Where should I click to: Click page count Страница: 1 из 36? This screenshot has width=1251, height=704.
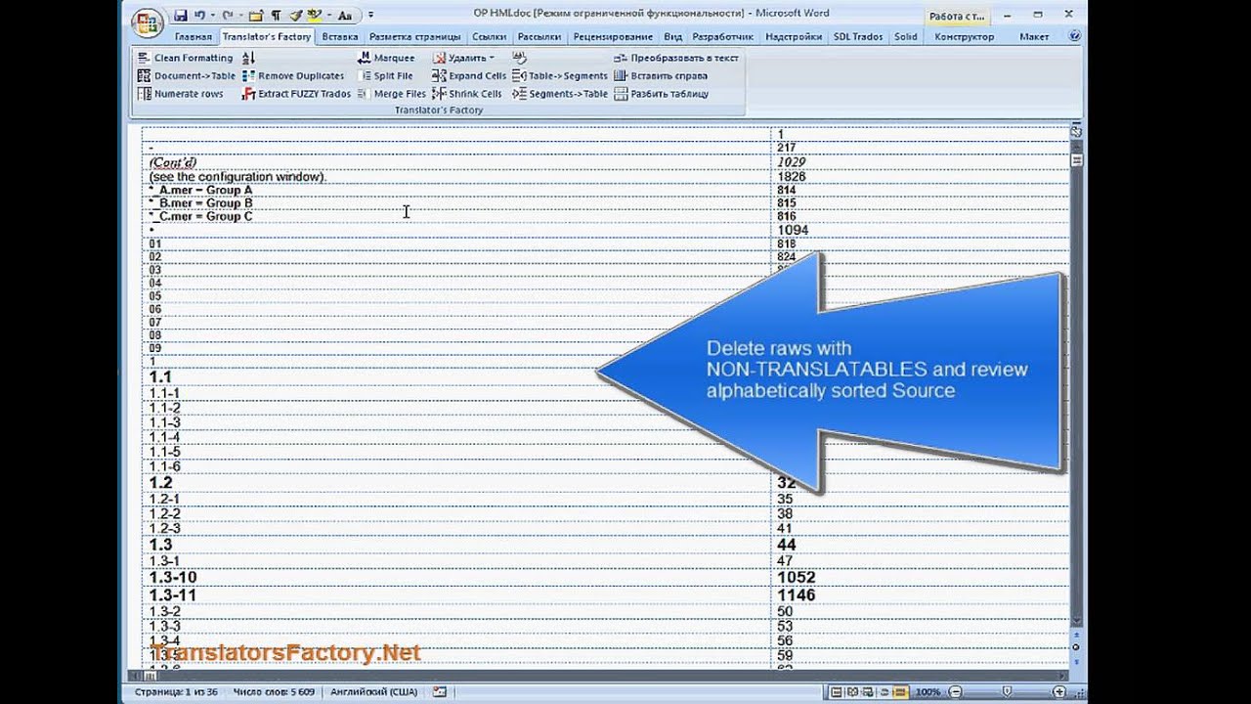[177, 691]
